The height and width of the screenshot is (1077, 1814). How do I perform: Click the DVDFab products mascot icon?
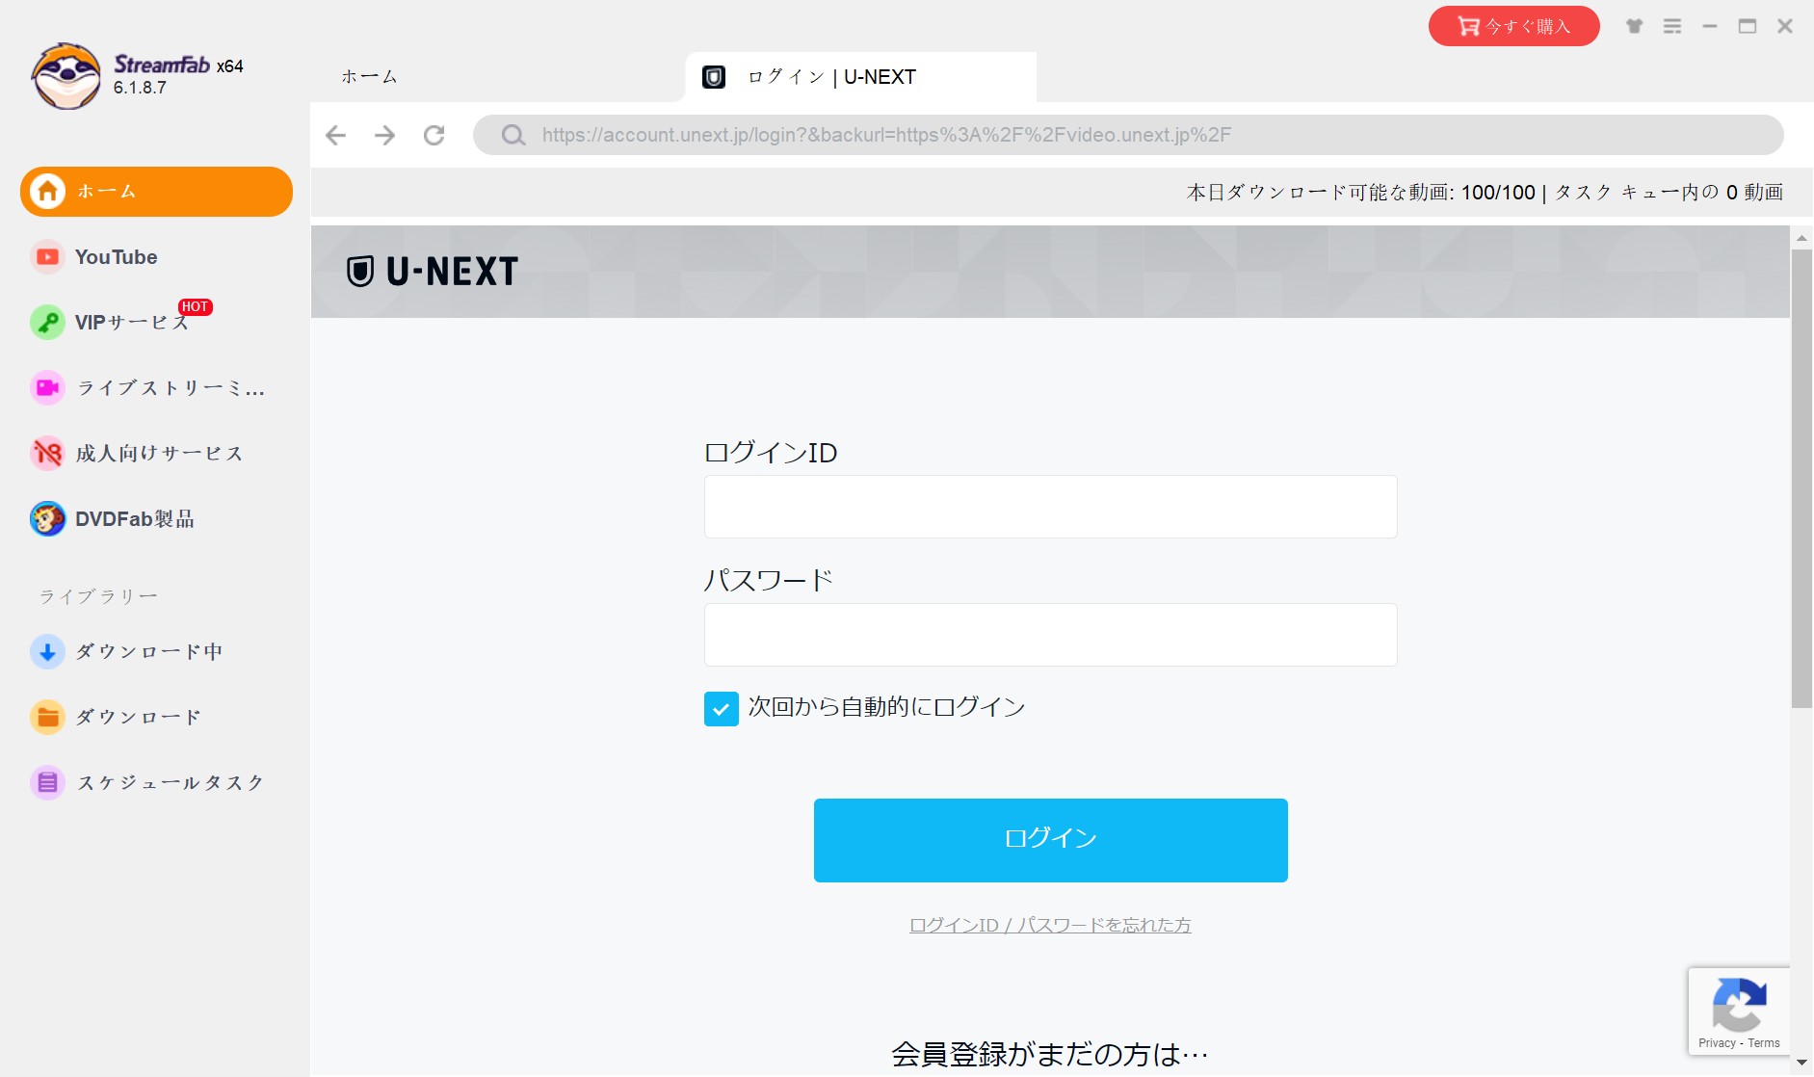click(x=47, y=519)
